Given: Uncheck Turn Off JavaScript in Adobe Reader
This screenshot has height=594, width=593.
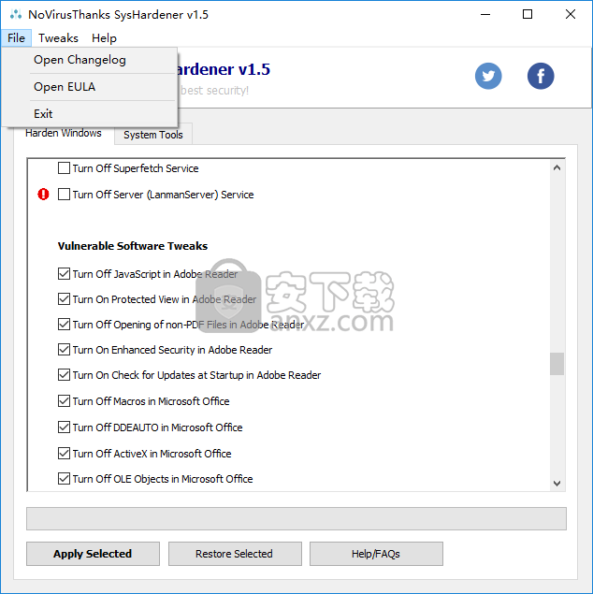Looking at the screenshot, I should point(65,274).
